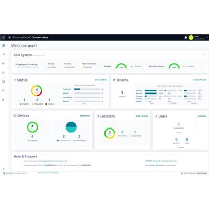
Task: Click the users icon in sidebar
Action: coord(3,90)
